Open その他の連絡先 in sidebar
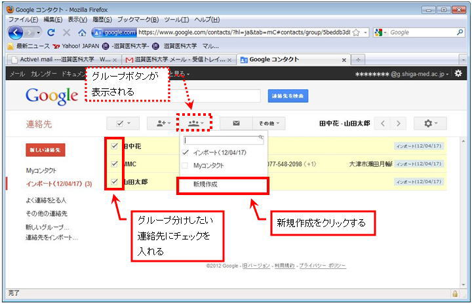 [47, 214]
